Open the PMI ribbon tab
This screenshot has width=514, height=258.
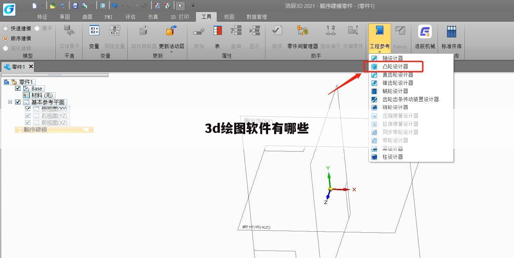109,17
